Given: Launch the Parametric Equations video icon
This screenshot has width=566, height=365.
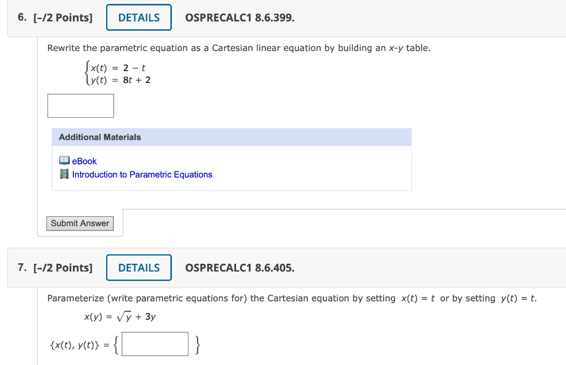Looking at the screenshot, I should 65,174.
